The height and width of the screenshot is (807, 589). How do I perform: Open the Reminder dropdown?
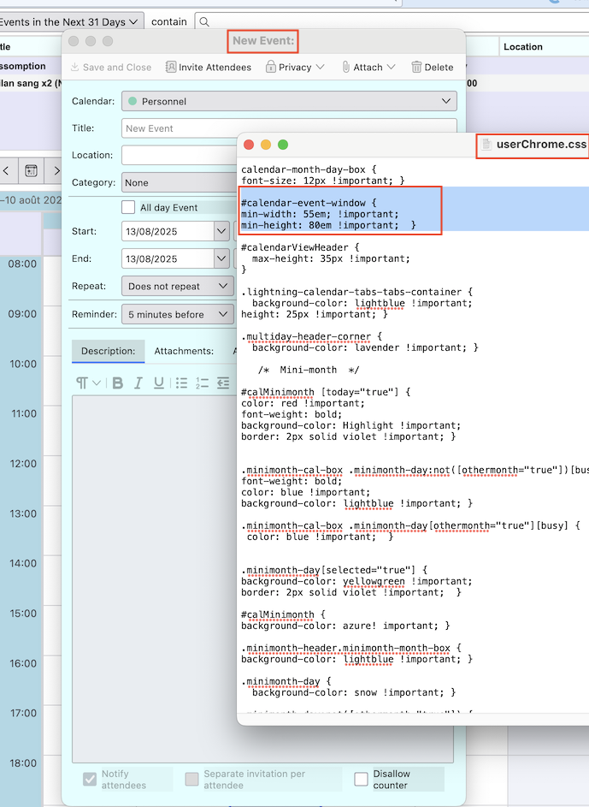(177, 314)
